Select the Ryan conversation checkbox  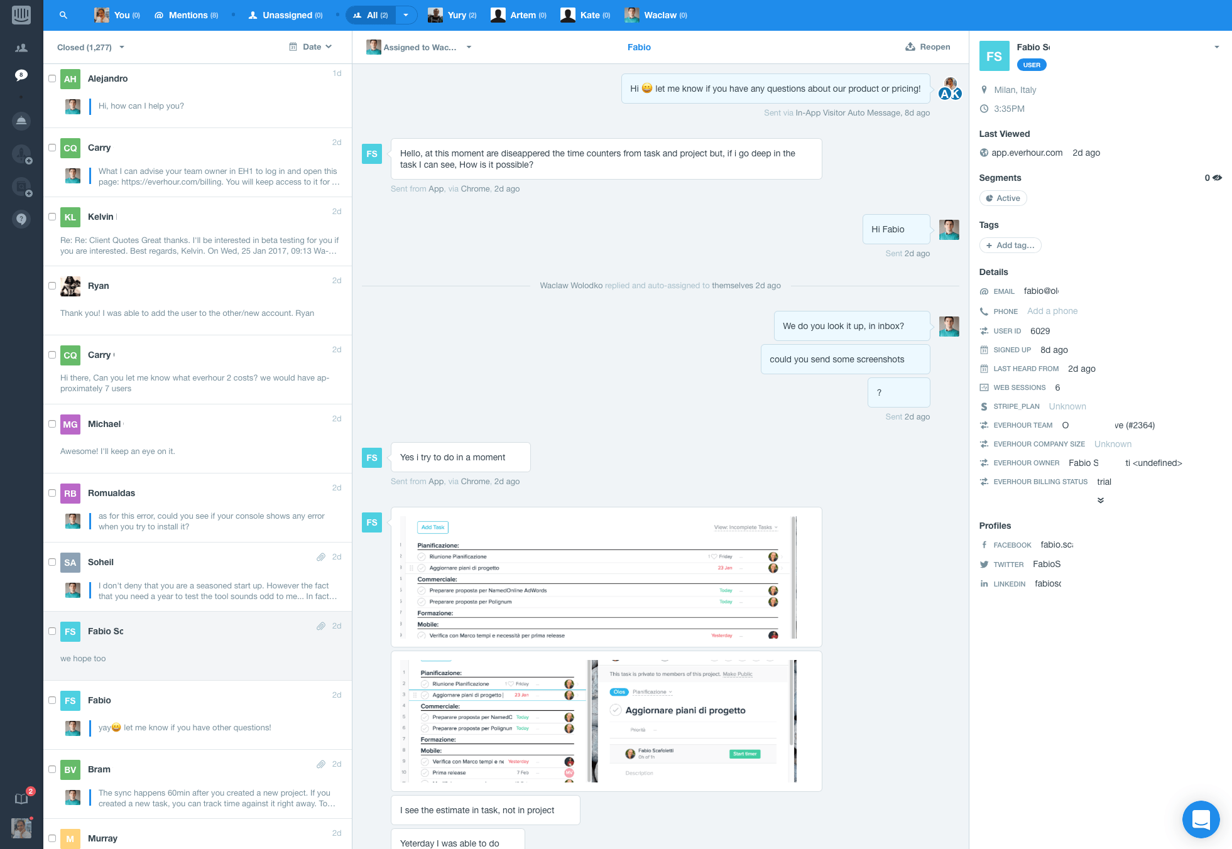[52, 286]
